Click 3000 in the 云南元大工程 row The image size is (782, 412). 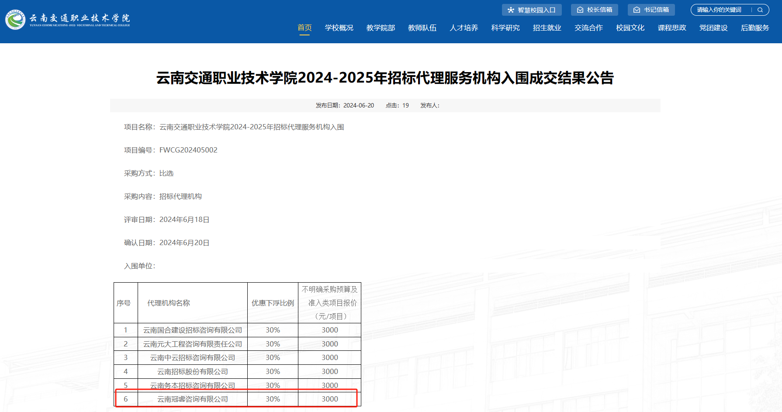(330, 344)
